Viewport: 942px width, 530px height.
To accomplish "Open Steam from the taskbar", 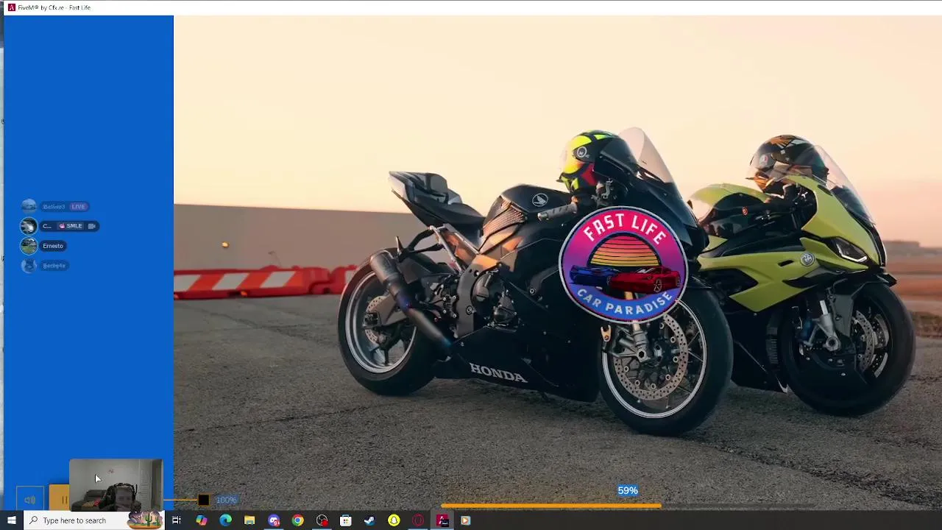I will click(369, 520).
